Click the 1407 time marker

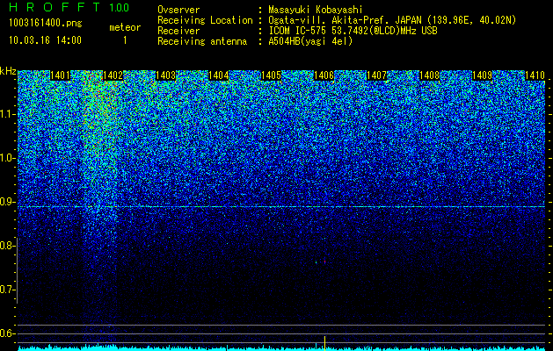376,75
